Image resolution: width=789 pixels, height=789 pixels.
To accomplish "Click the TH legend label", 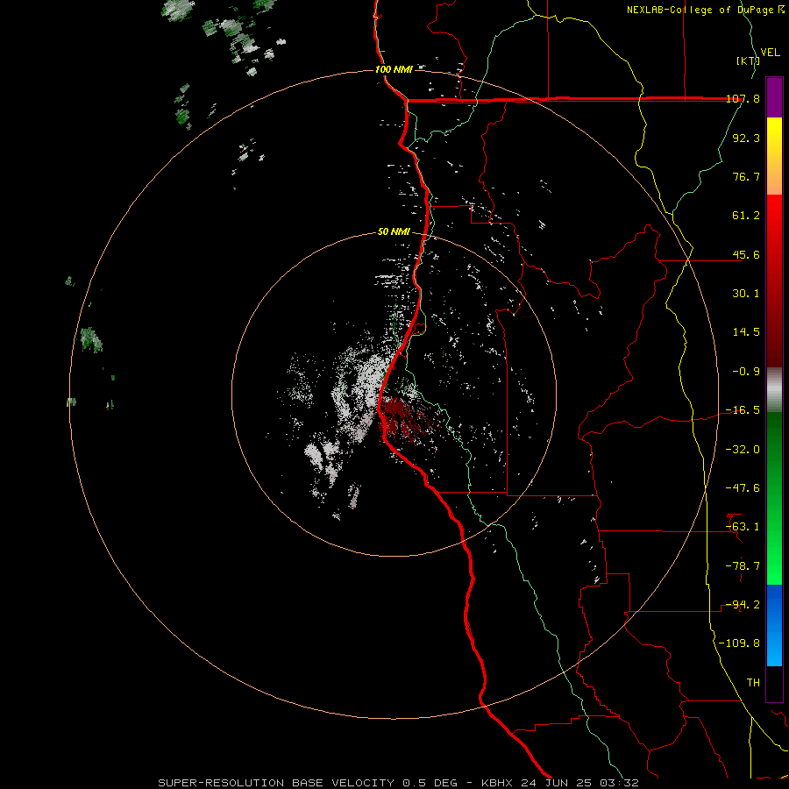I will (x=753, y=683).
